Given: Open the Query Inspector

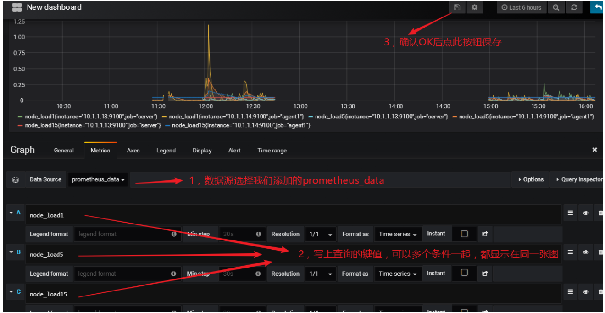Looking at the screenshot, I should click(x=579, y=179).
